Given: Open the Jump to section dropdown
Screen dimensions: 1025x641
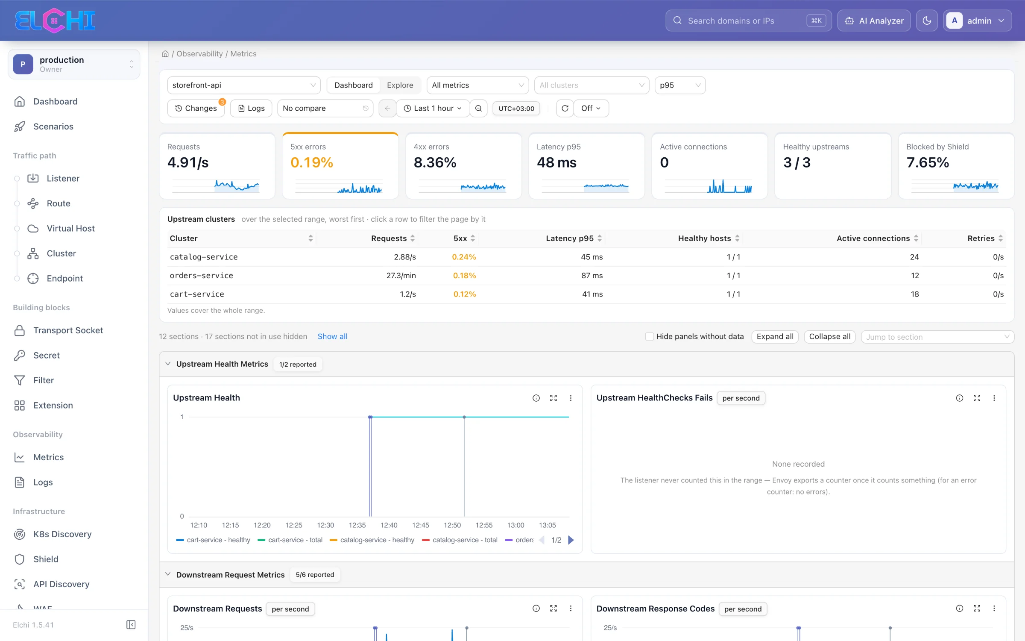Looking at the screenshot, I should 937,337.
